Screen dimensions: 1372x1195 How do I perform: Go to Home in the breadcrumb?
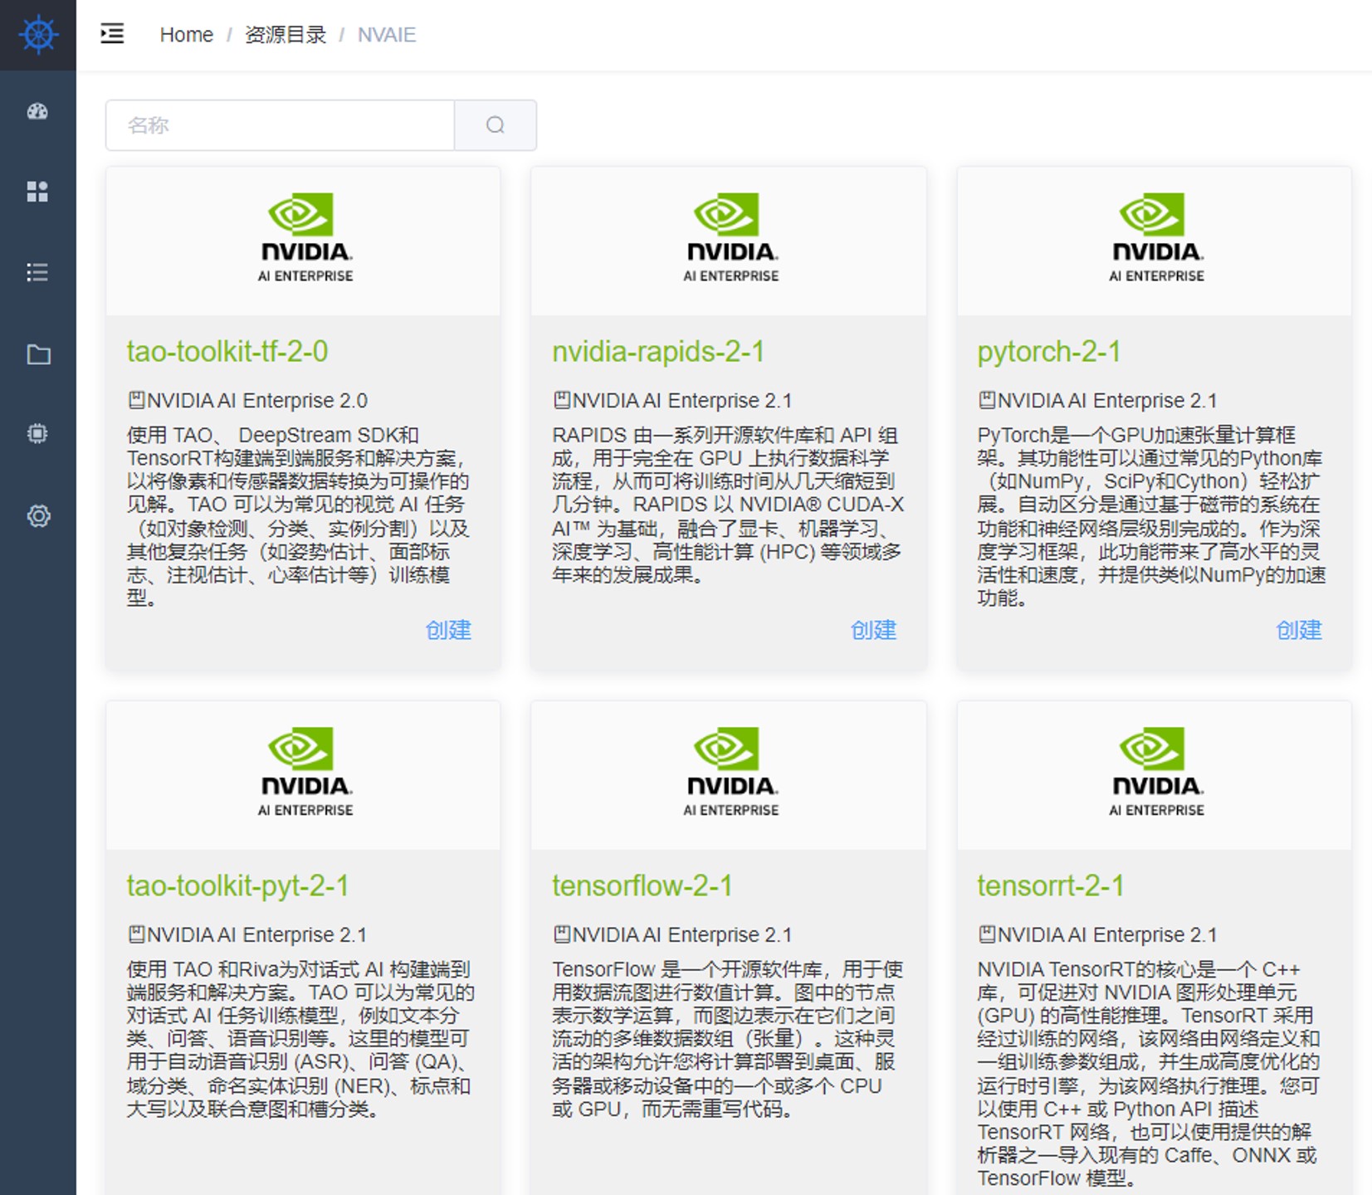pos(186,35)
